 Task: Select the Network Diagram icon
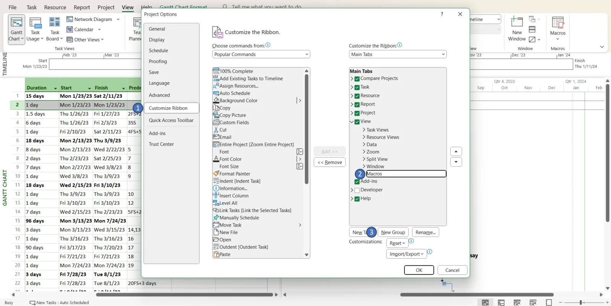(x=70, y=19)
